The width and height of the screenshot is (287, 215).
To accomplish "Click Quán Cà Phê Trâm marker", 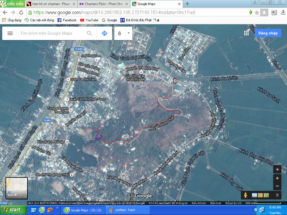I will pos(68,79).
